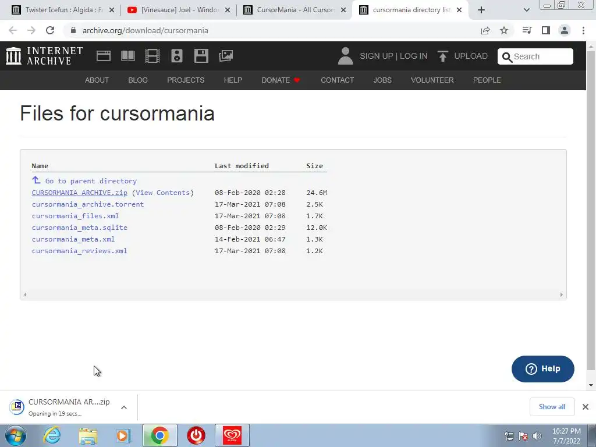The image size is (596, 447).
Task: Open the DONATE menu item
Action: pyautogui.click(x=281, y=80)
